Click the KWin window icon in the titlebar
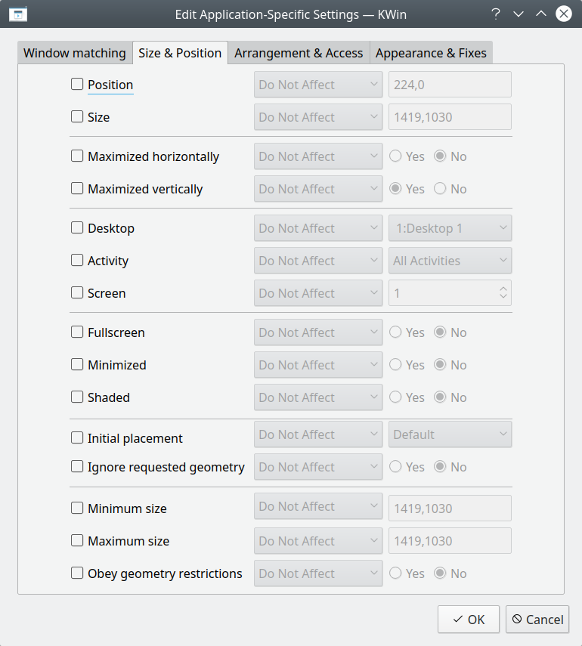This screenshot has height=646, width=582. (17, 14)
